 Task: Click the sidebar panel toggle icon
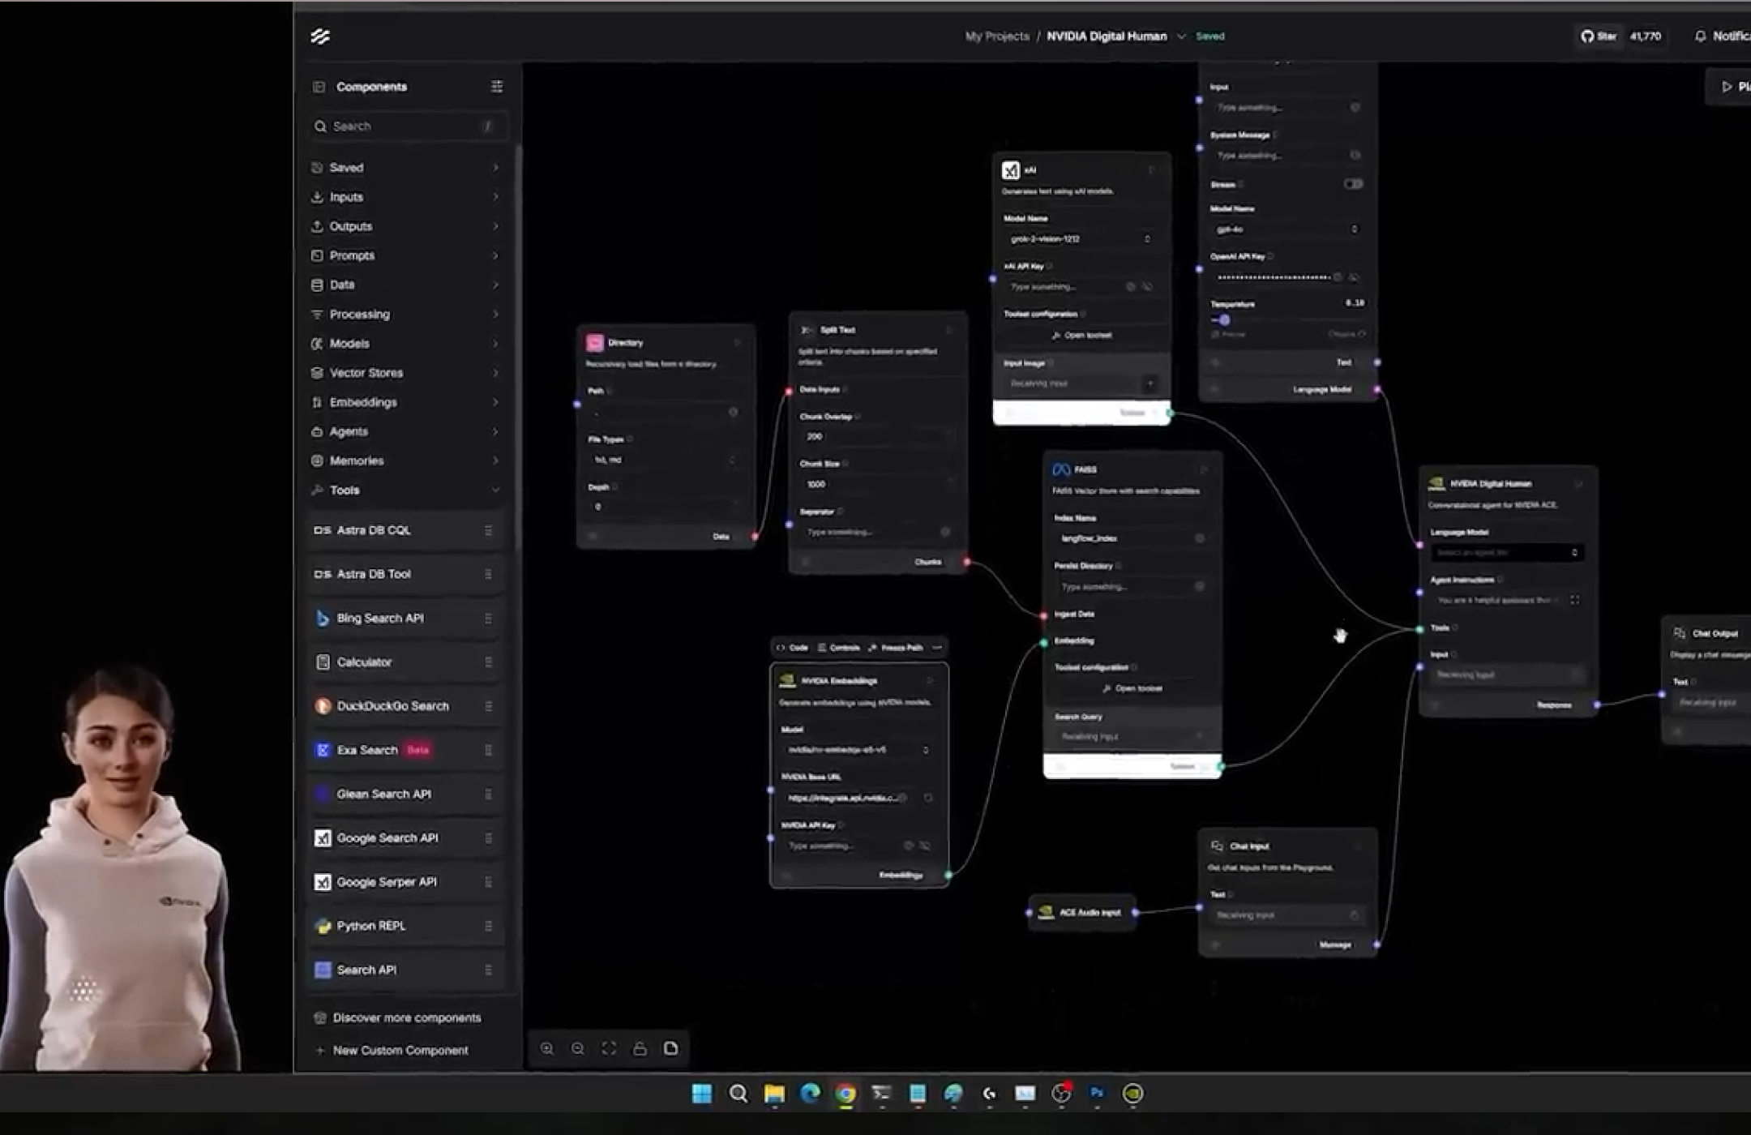click(319, 87)
